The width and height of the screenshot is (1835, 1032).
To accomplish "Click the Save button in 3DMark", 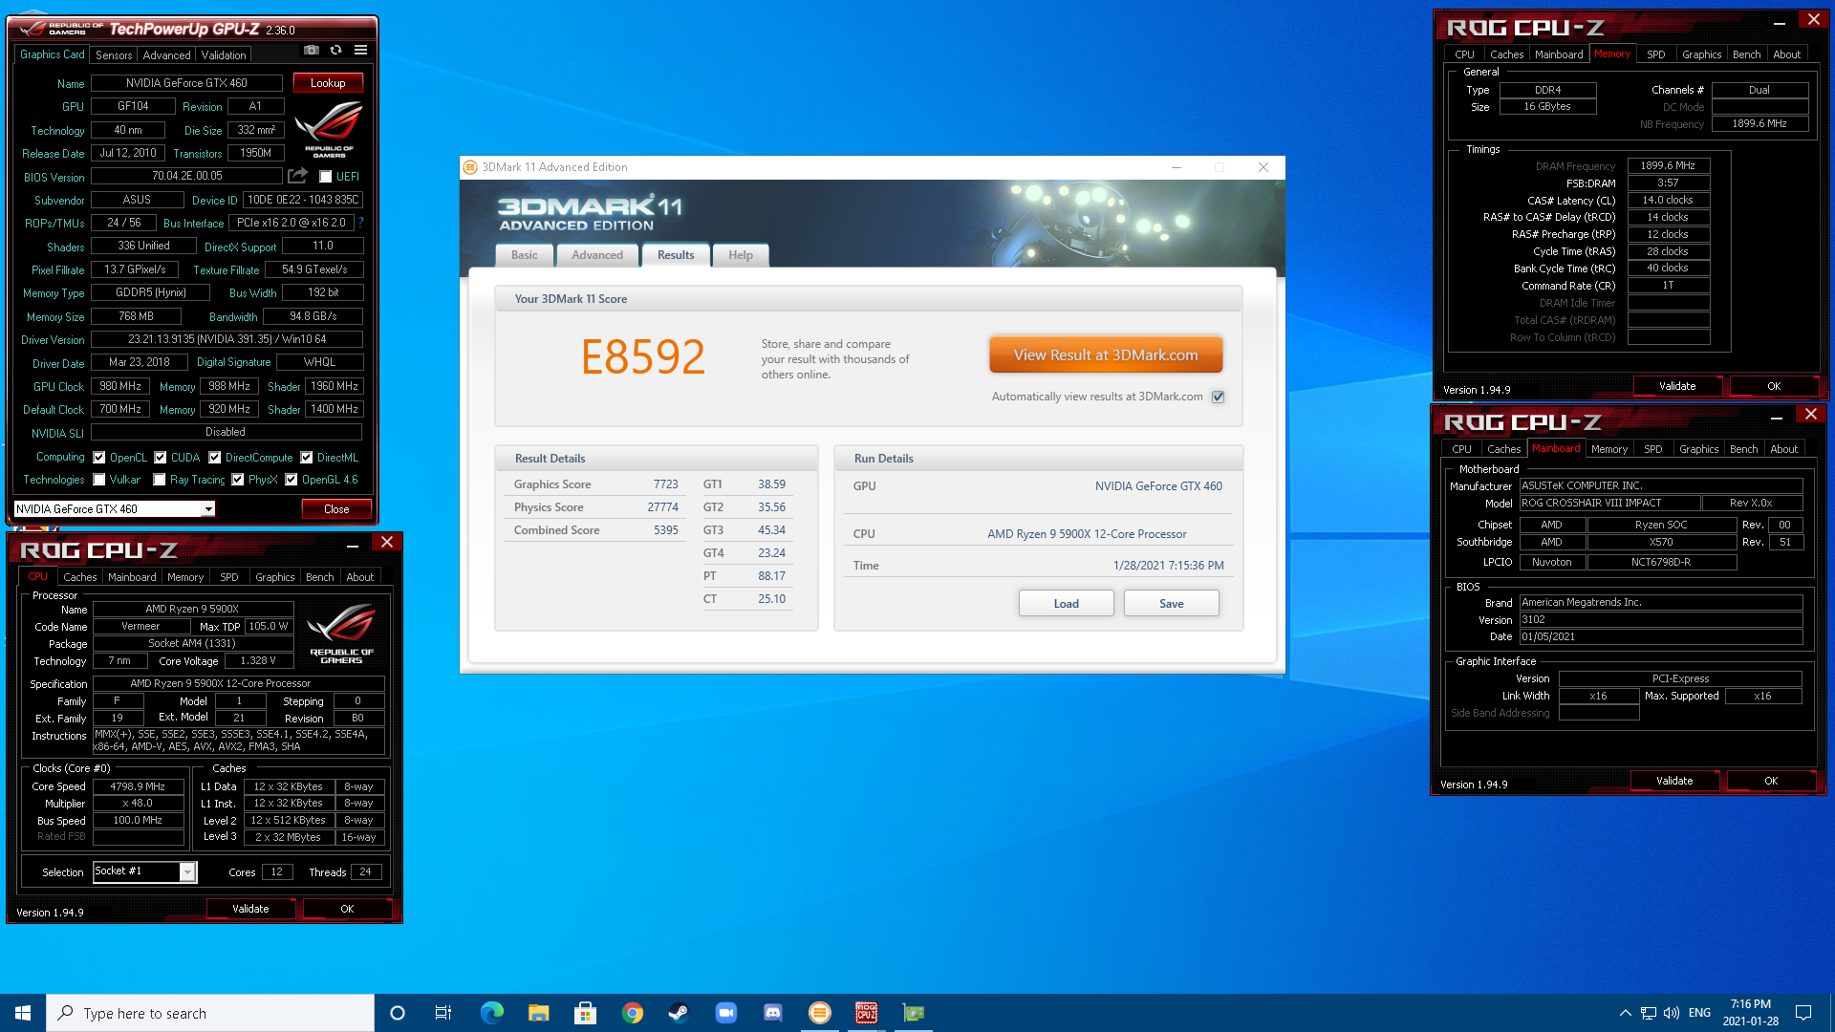I will point(1172,604).
